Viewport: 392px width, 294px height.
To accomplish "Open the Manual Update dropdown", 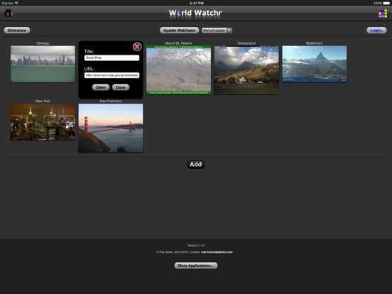I will click(217, 31).
